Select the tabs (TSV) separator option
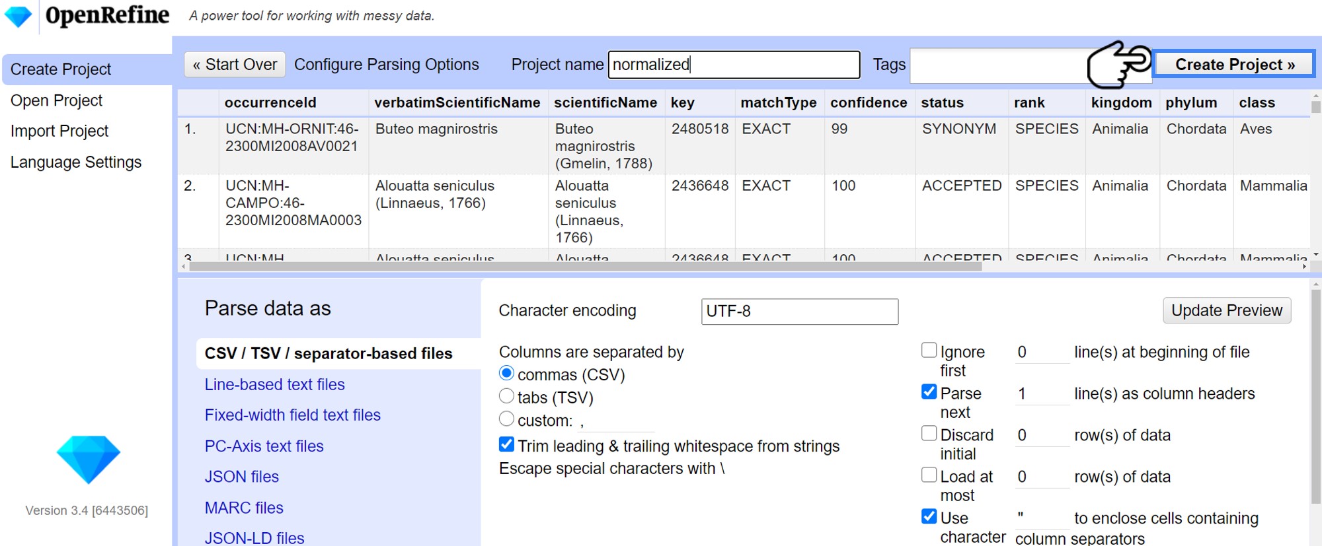The height and width of the screenshot is (546, 1322). pos(506,396)
